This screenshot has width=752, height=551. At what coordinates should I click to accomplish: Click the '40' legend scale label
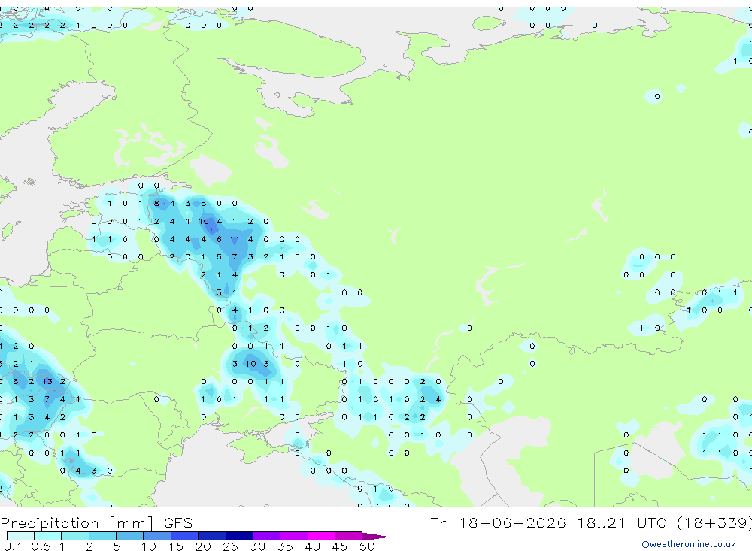pyautogui.click(x=312, y=546)
